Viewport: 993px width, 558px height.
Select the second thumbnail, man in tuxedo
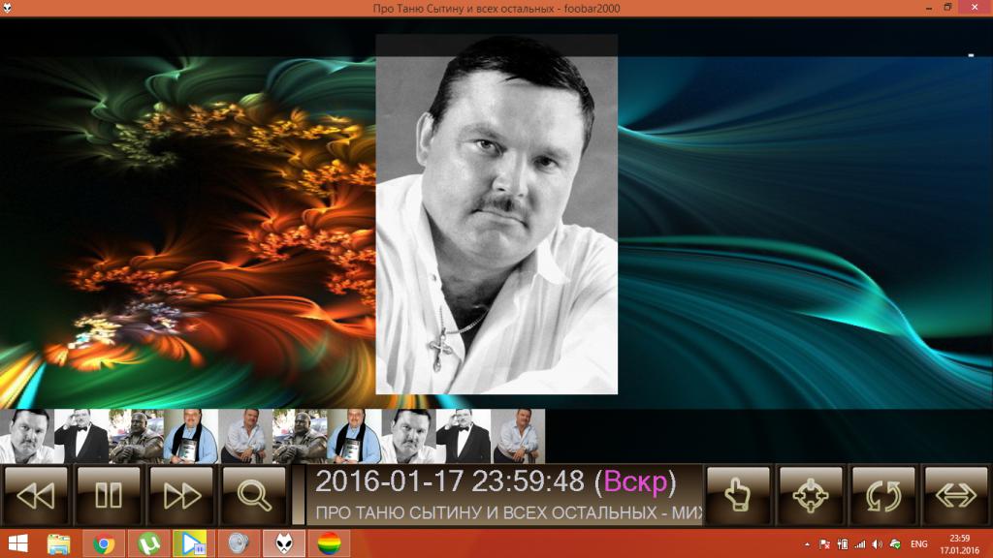pos(81,436)
